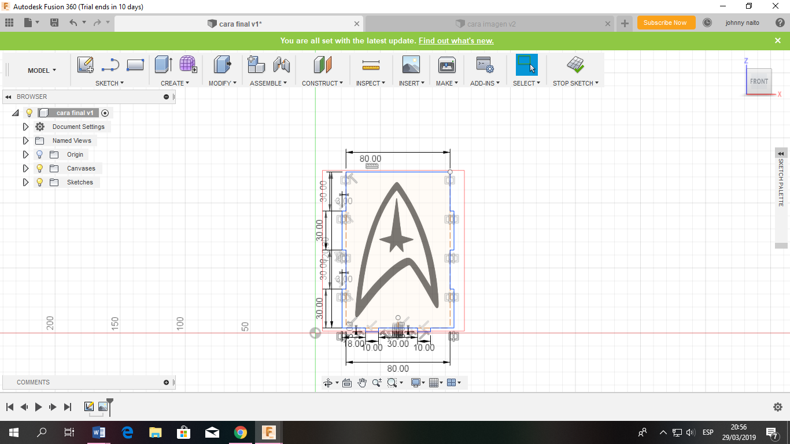Open the INSPECT menu
This screenshot has height=444, width=790.
371,83
